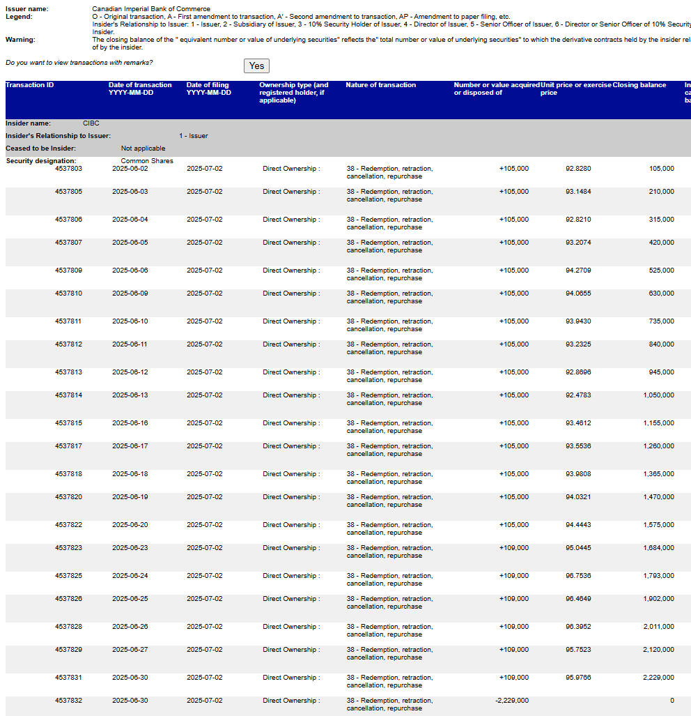Image resolution: width=691 pixels, height=716 pixels.
Task: Select closing balance 1,684,000
Action: (x=659, y=547)
